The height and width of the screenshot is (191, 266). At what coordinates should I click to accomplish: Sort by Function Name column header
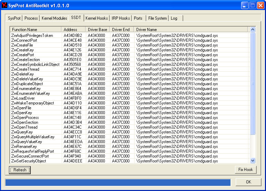pos(36,30)
